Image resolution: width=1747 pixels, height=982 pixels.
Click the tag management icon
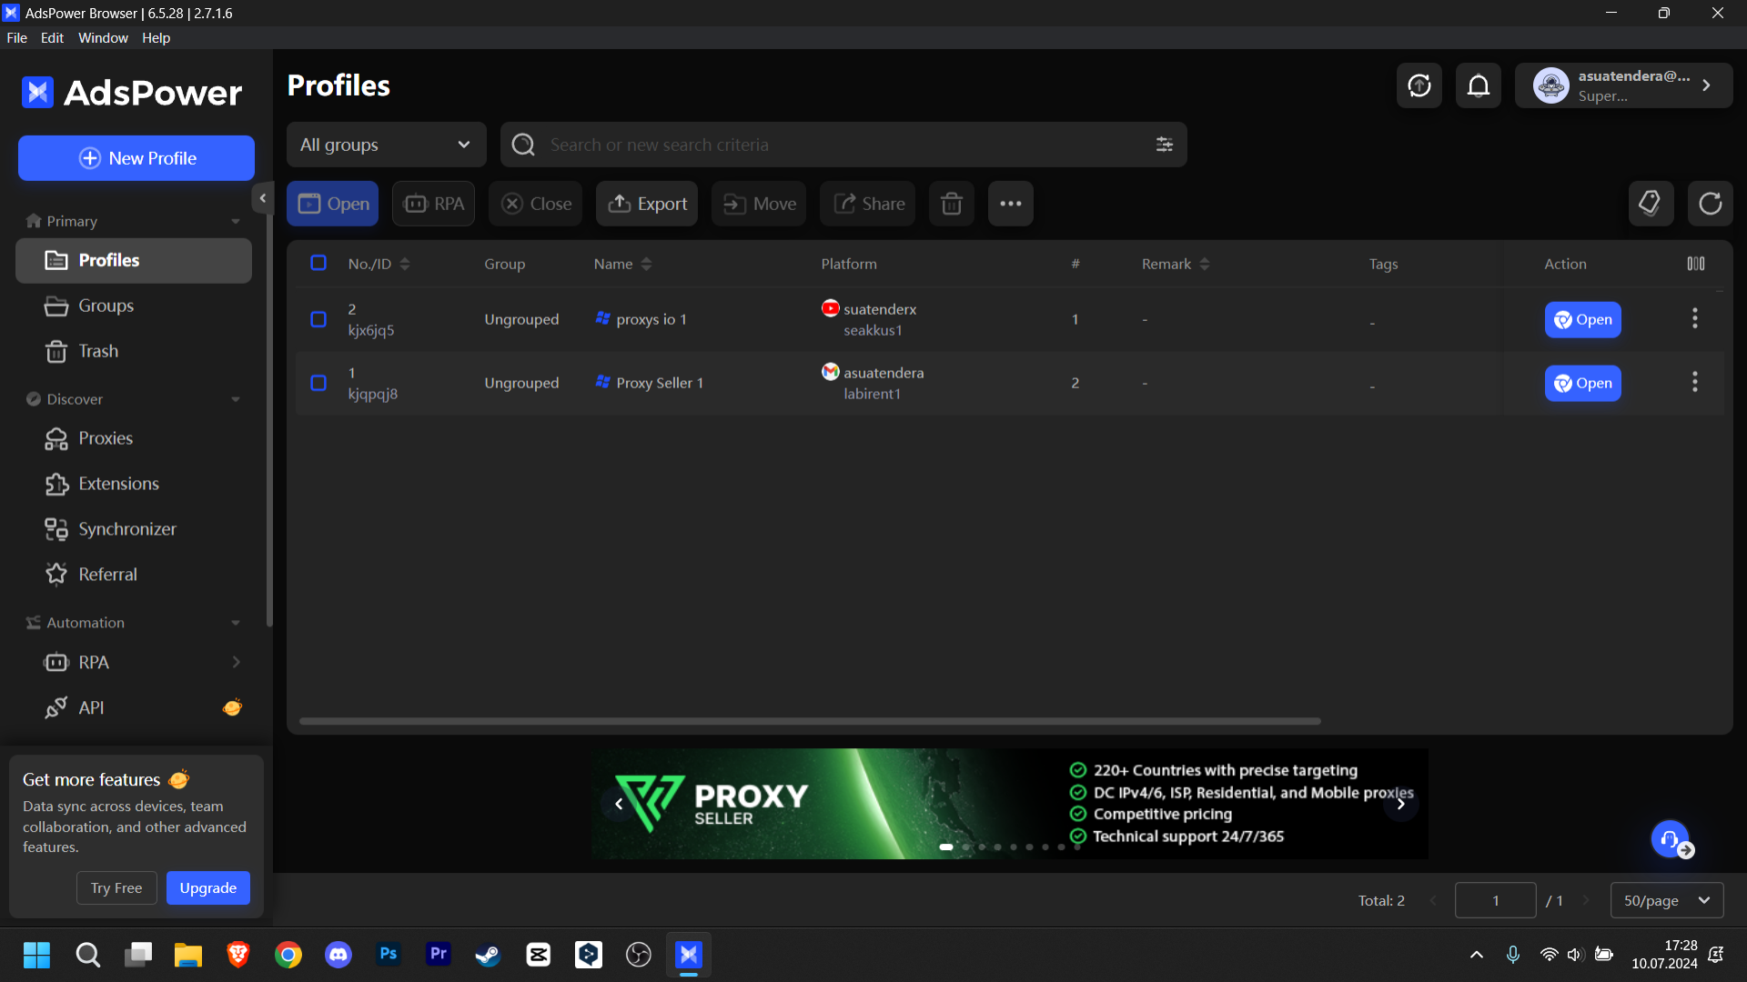point(1651,204)
